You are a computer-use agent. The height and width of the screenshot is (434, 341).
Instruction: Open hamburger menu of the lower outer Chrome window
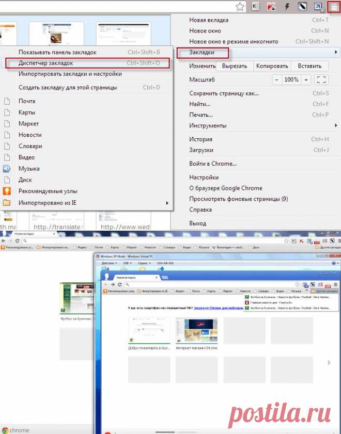(x=338, y=241)
